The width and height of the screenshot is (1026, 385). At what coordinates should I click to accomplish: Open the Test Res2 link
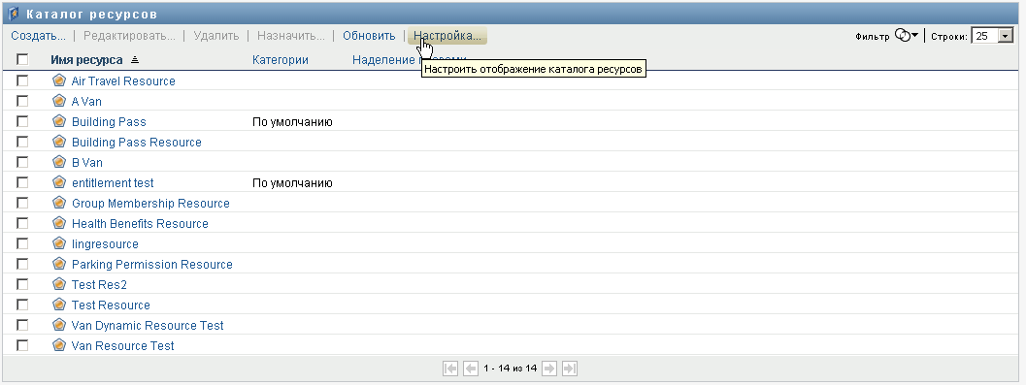click(x=99, y=285)
